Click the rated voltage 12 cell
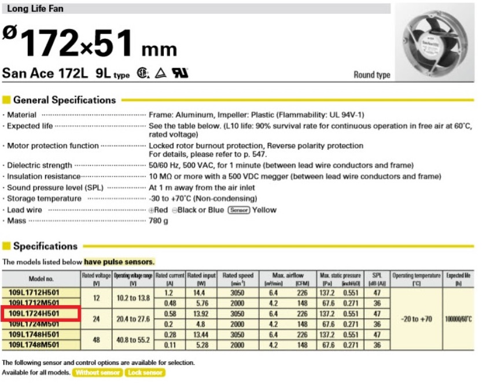The image size is (486, 385). (97, 298)
